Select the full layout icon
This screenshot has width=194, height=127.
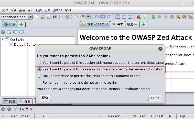click(109, 17)
